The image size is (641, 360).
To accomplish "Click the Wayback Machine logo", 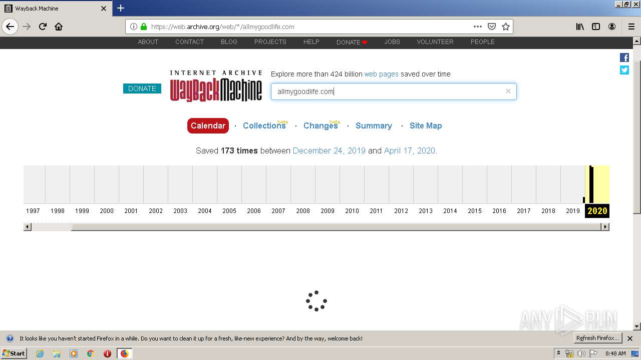I will pos(216,86).
